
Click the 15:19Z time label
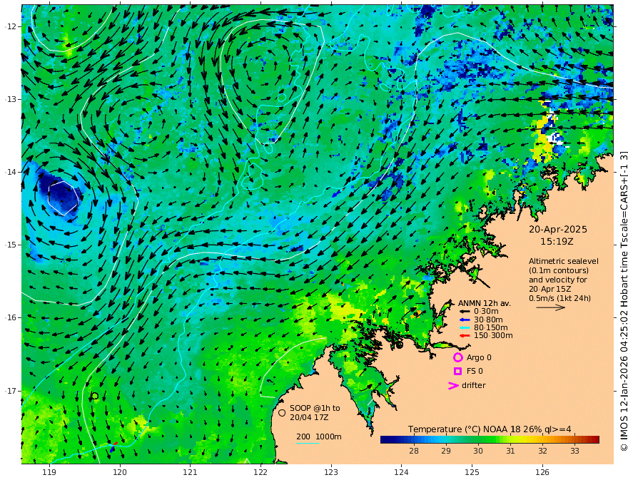coord(557,242)
